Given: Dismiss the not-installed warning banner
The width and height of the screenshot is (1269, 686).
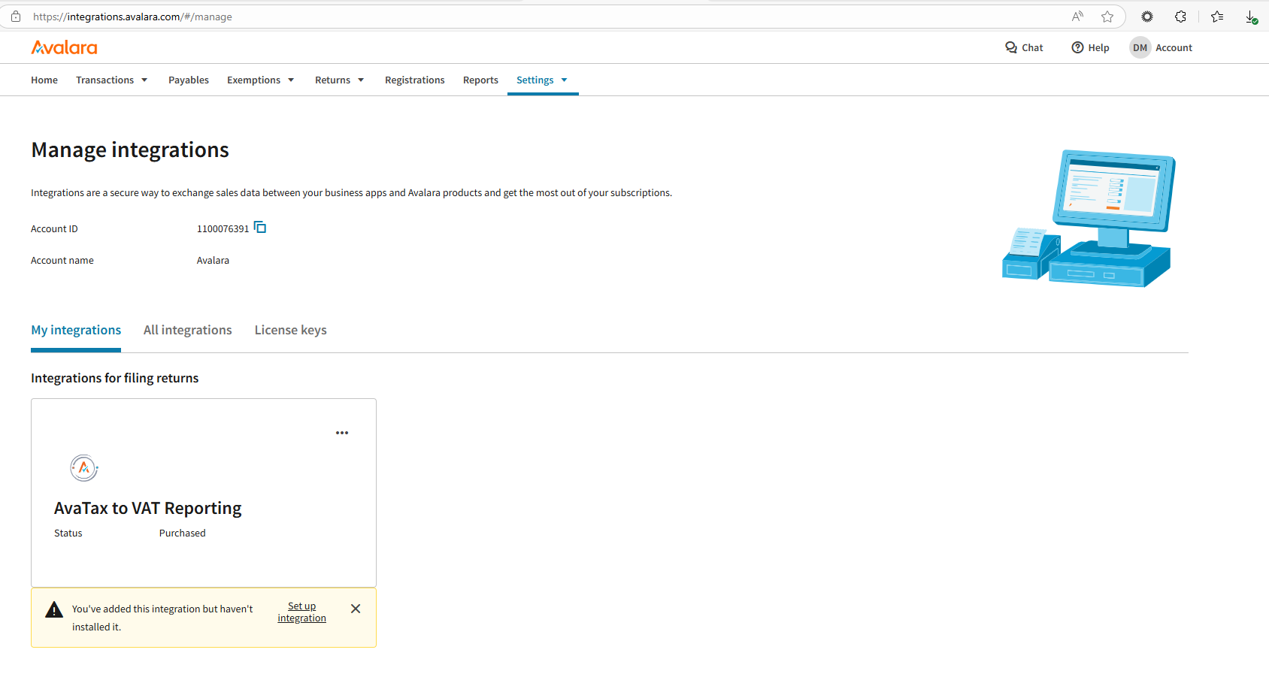Looking at the screenshot, I should 356,609.
